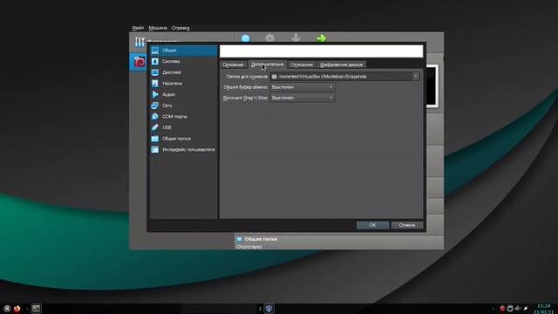
Task: Open the taskbar start menu icon
Action: click(x=7, y=309)
